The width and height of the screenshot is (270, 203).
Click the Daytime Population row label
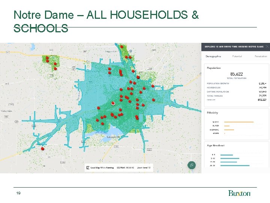coord(218,92)
